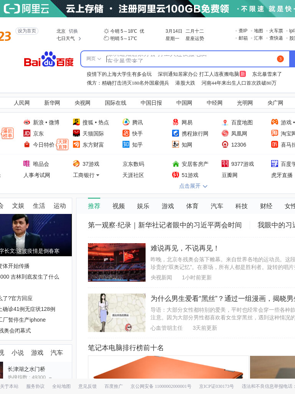Viewport: 295px width, 394px height.
Task: Switch to the 视频 tab
Action: point(119,206)
